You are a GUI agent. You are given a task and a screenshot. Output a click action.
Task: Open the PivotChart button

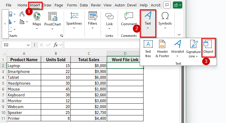coord(53,21)
